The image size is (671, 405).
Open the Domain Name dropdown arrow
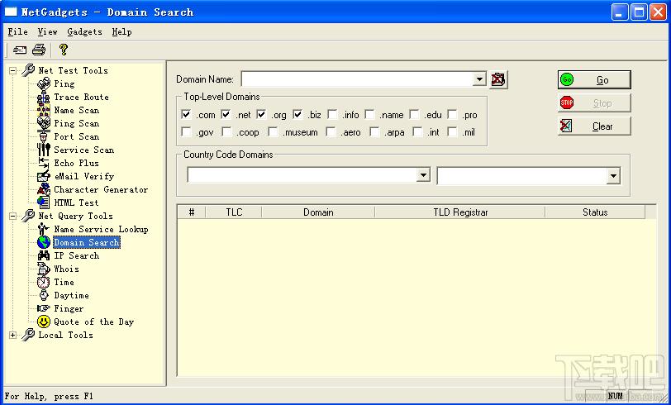pos(479,79)
